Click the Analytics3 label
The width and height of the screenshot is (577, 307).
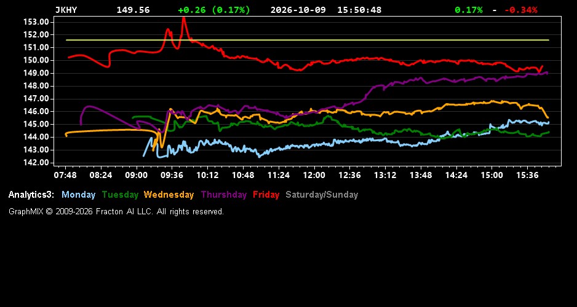pyautogui.click(x=31, y=195)
